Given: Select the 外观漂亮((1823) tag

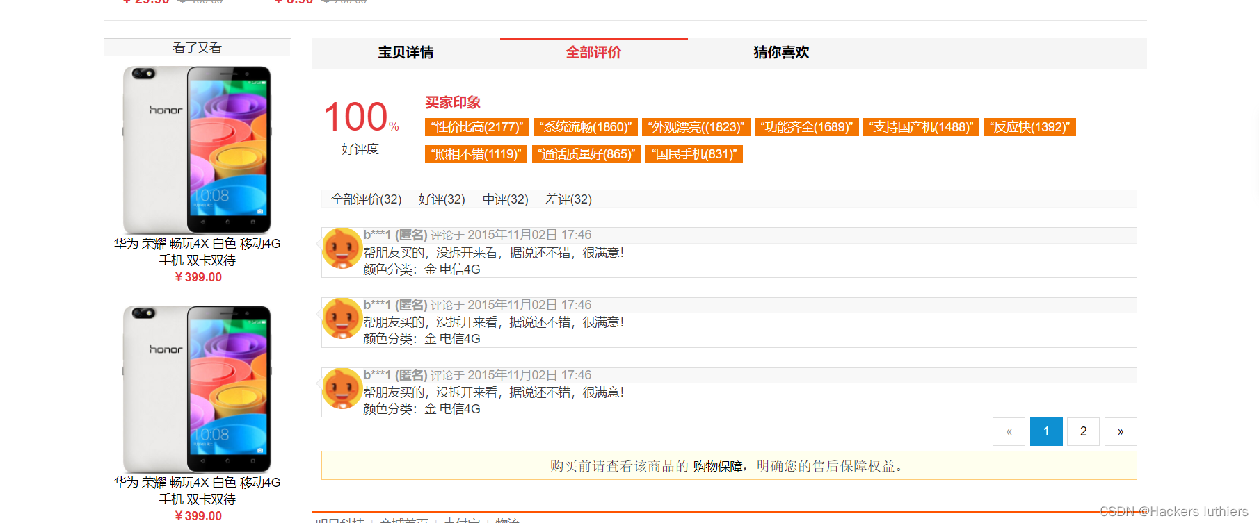Looking at the screenshot, I should 696,127.
